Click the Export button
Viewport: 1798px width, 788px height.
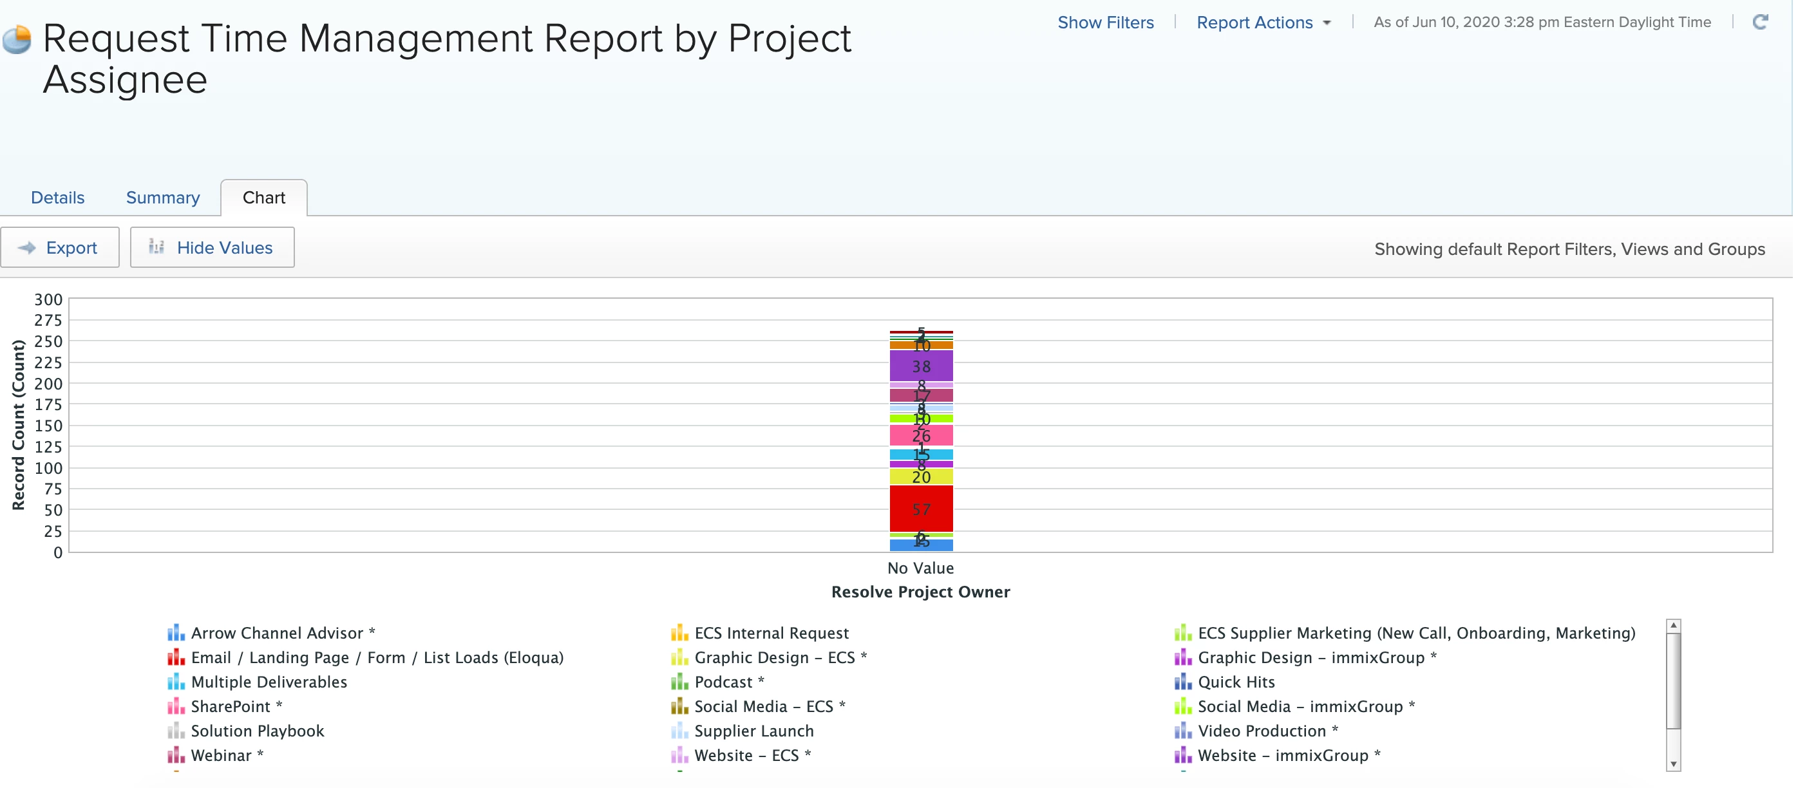coord(60,248)
